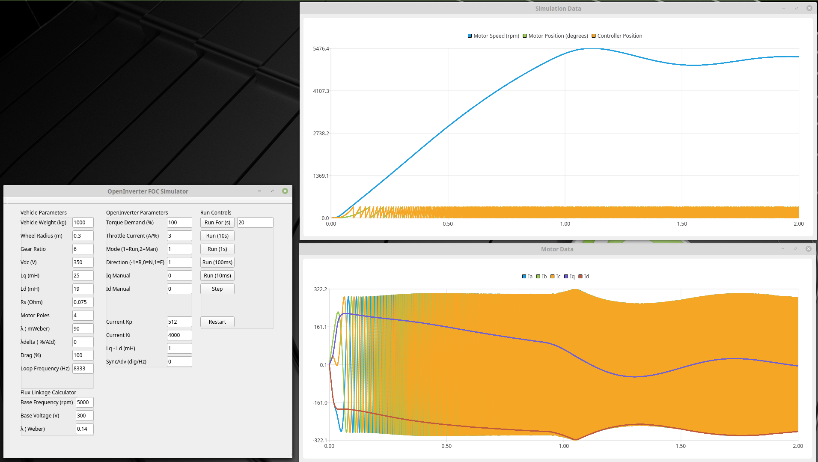Click the Step button
The image size is (818, 462).
pyautogui.click(x=217, y=289)
